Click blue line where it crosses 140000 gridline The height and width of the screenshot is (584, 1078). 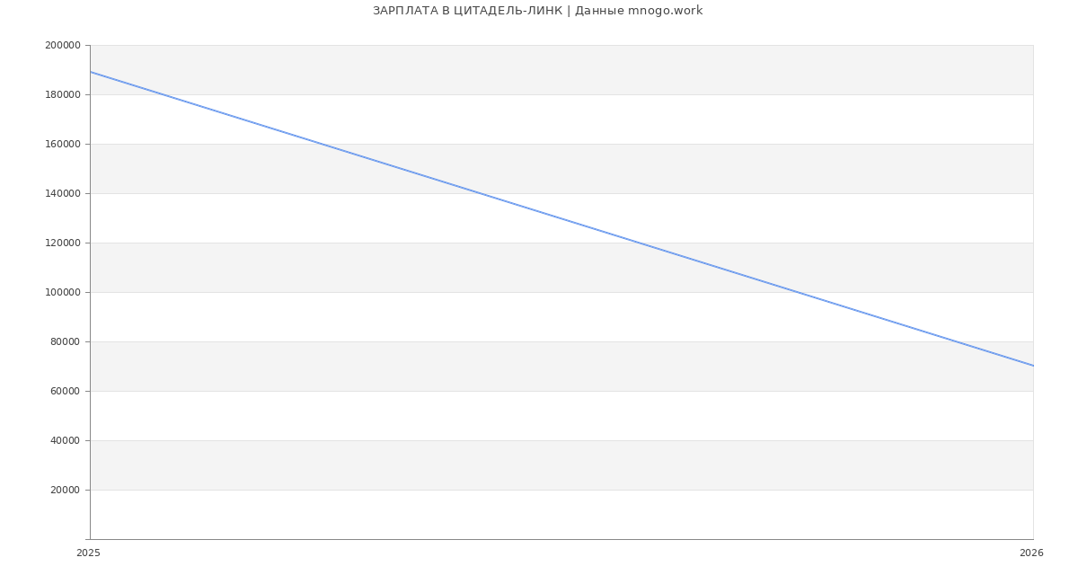pos(480,193)
